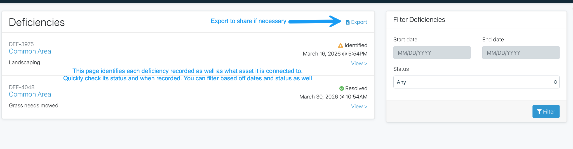Viewport: 573px width, 149px height.
Task: Click the Filter Deficiencies panel header
Action: 419,20
